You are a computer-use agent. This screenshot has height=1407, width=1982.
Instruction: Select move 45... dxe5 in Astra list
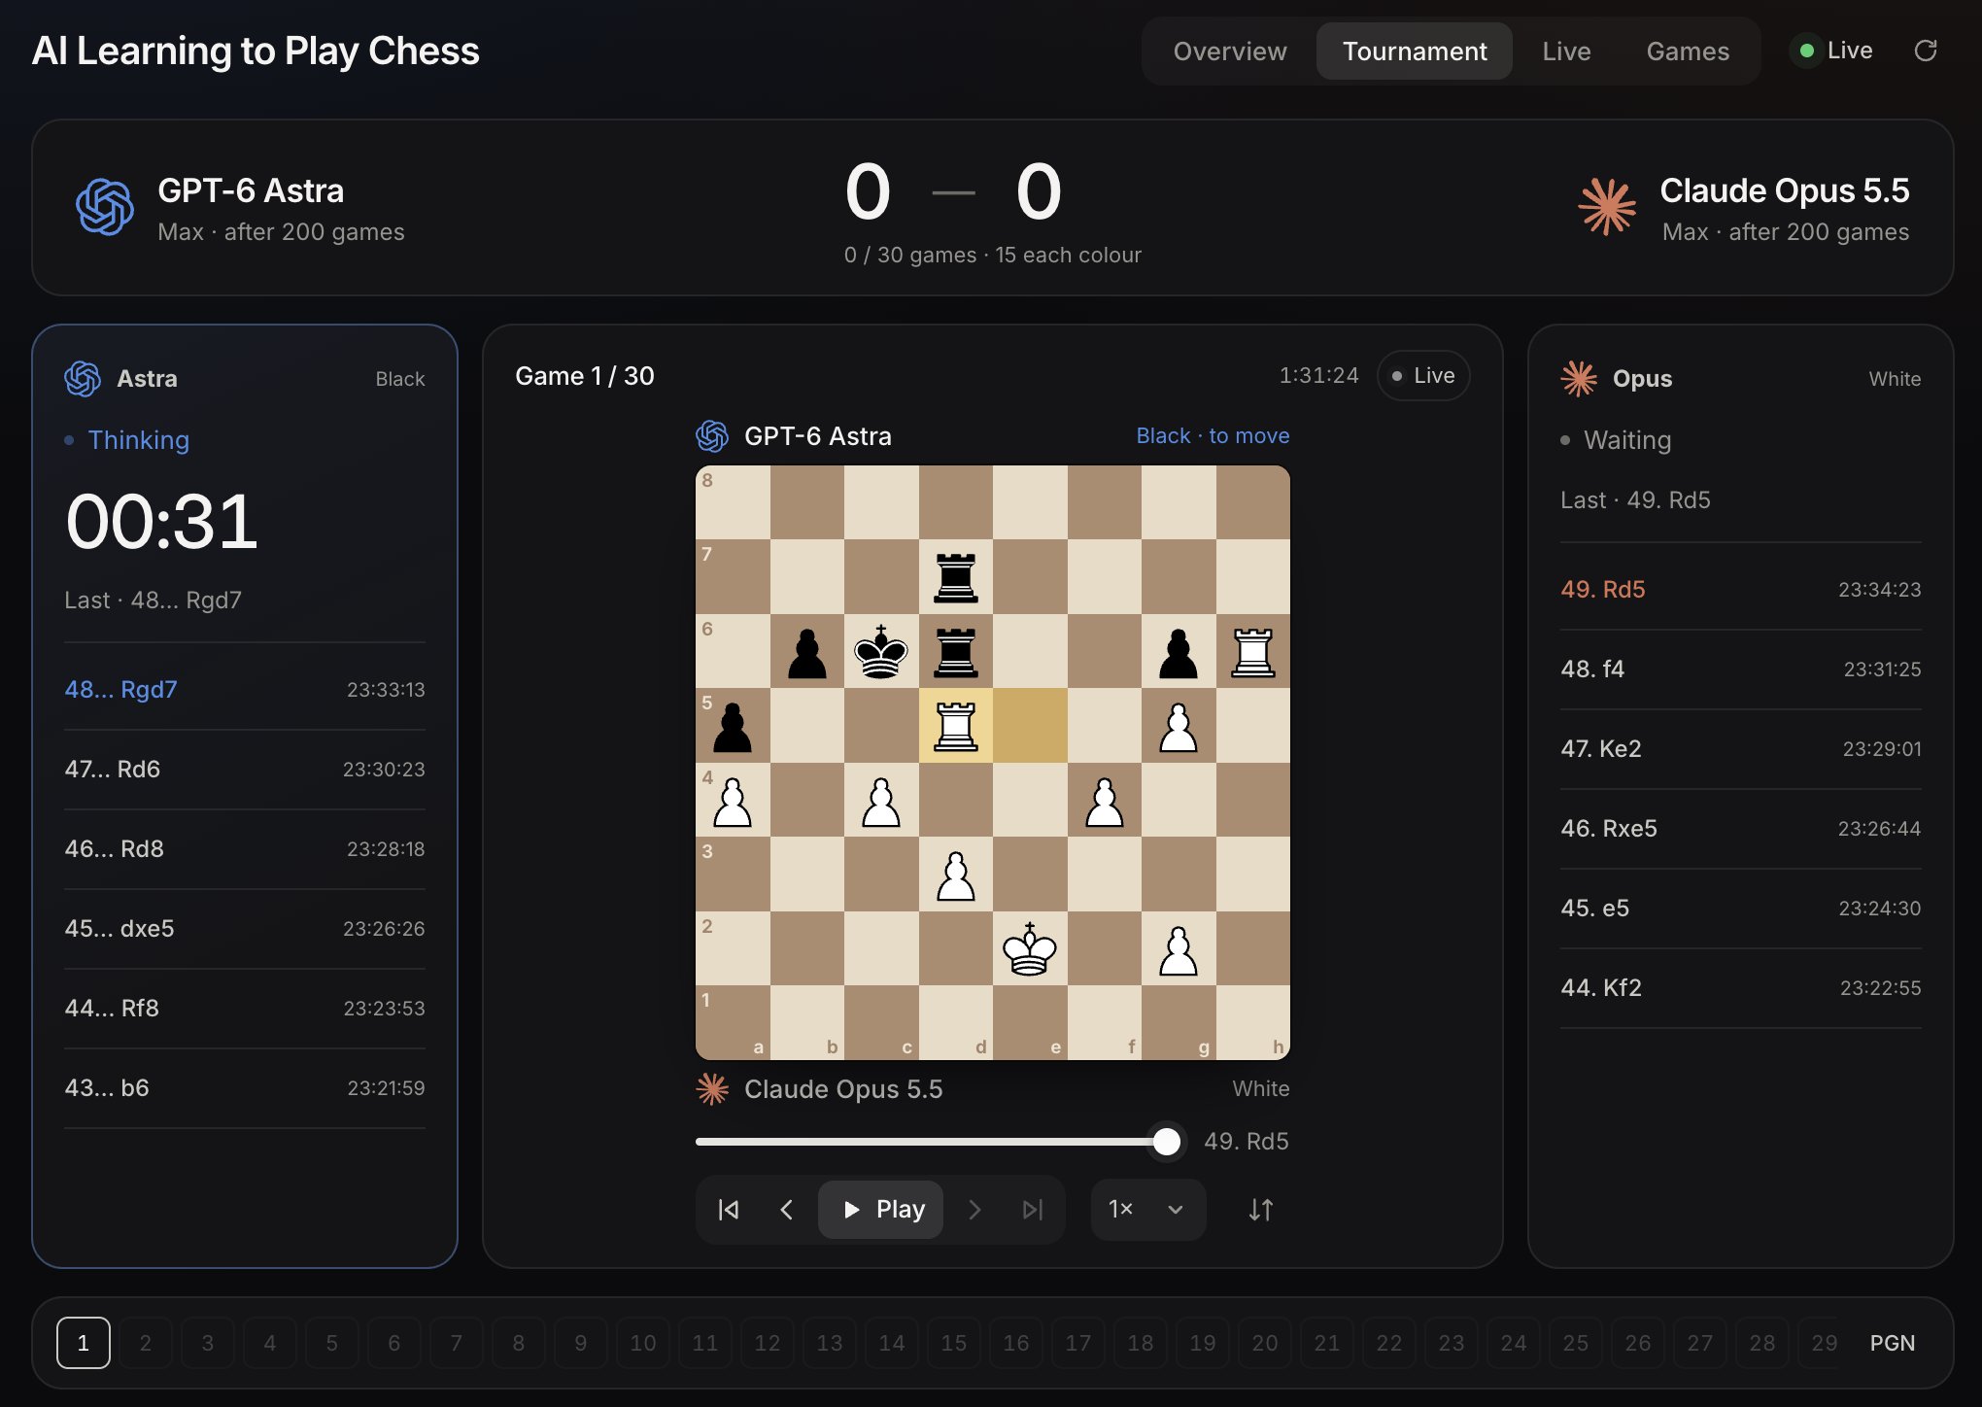[245, 929]
